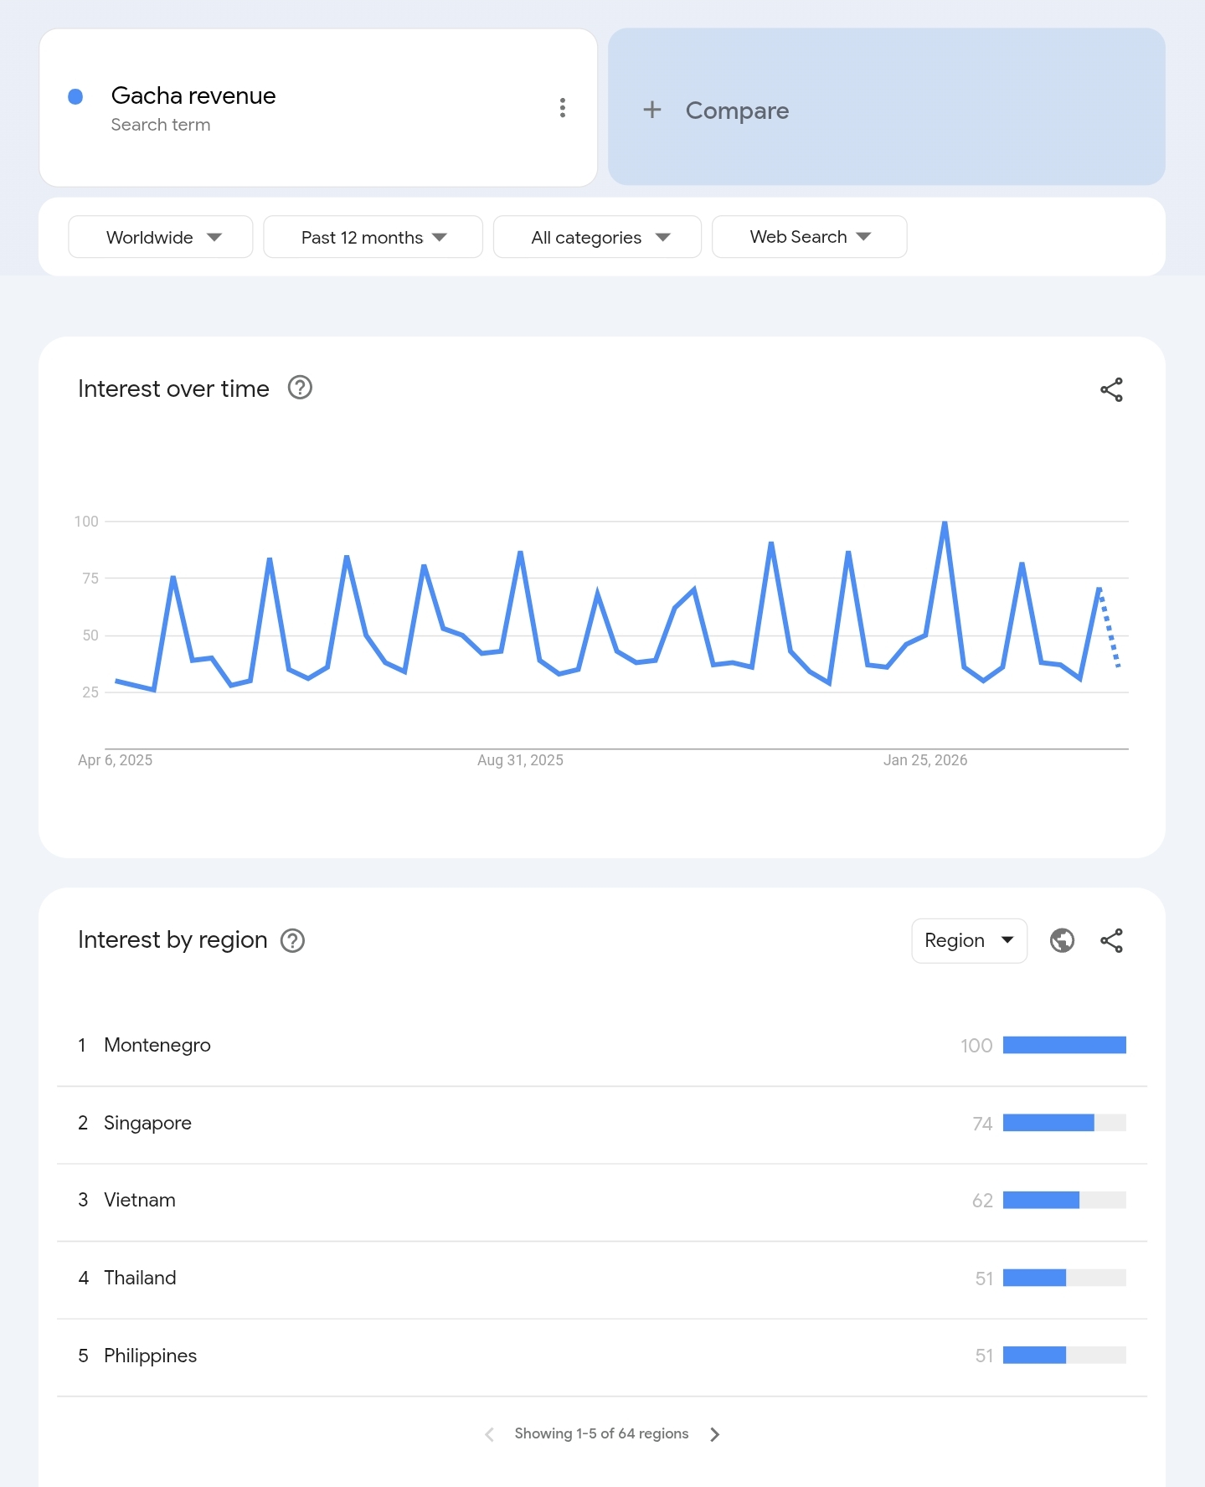Screen dimensions: 1205x1487
Task: Add a comparison term with Compare
Action: (x=887, y=107)
